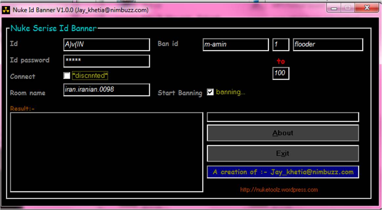Click the Start Banning label

(x=180, y=93)
